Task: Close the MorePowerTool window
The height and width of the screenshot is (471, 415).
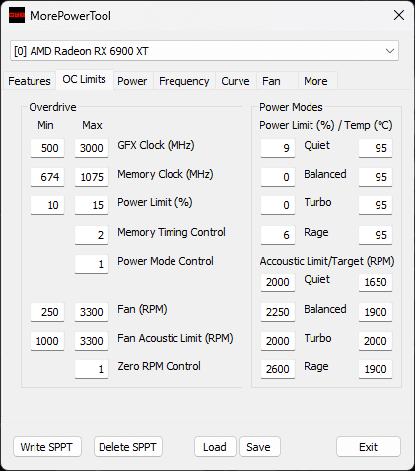Action: (x=399, y=15)
